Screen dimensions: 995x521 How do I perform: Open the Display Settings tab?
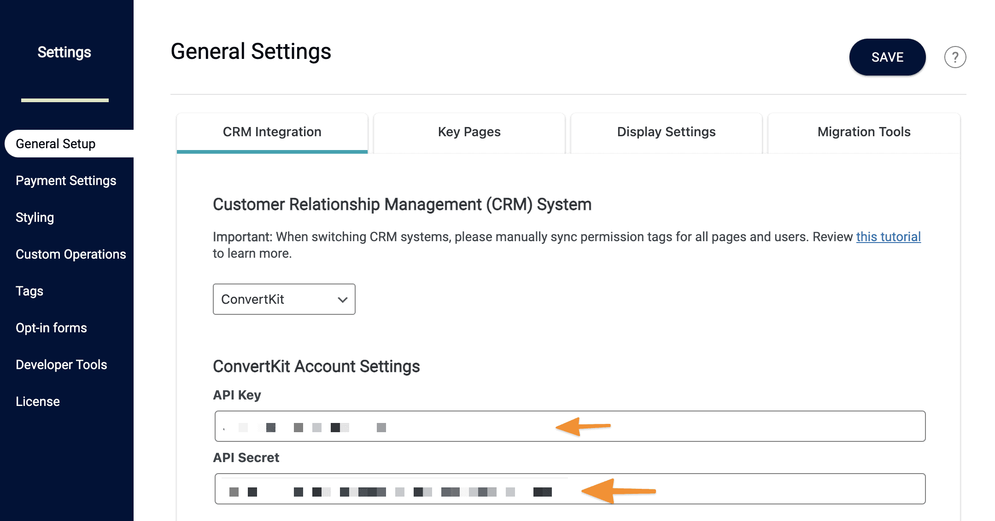pyautogui.click(x=666, y=132)
